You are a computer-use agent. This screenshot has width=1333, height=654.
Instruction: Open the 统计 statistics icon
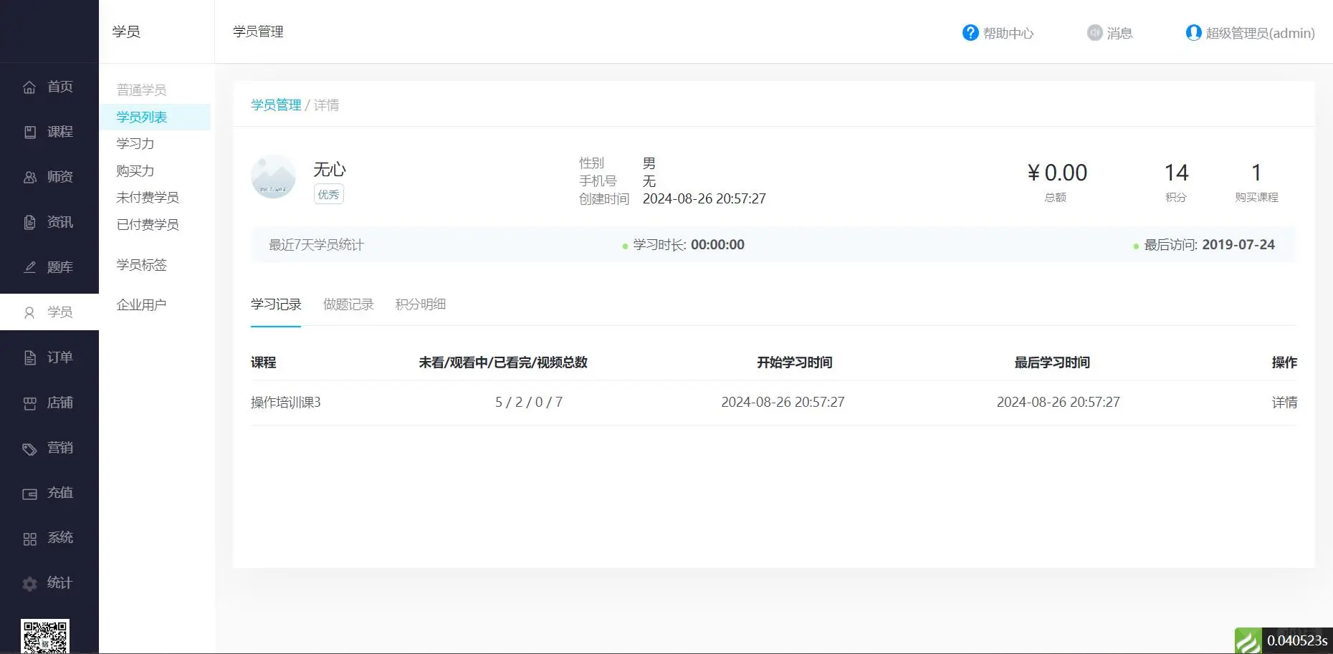point(29,583)
